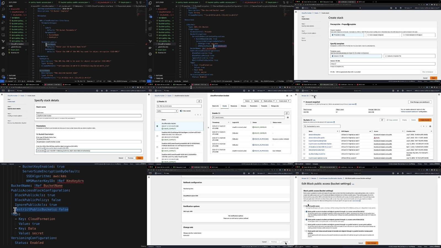Viewport: 441px width, 248px height.
Task: Collapse the Account snapshot section
Action: click(x=304, y=102)
